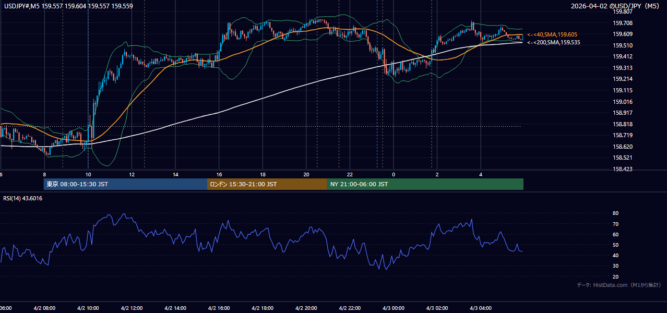Click price axis value 158.818
The width and height of the screenshot is (667, 313).
[623, 124]
